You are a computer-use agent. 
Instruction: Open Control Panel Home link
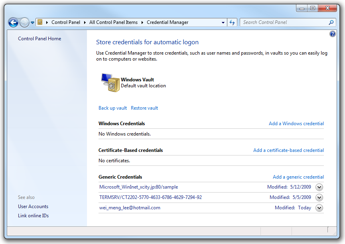pyautogui.click(x=39, y=39)
